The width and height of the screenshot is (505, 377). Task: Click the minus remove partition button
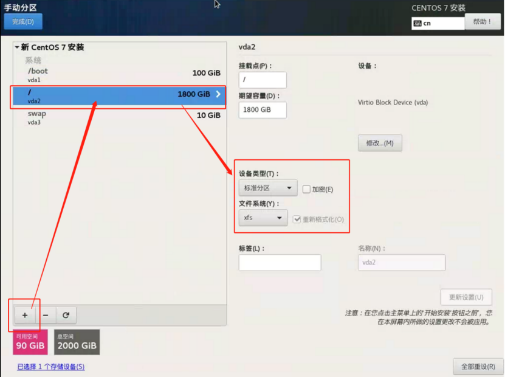(x=46, y=315)
